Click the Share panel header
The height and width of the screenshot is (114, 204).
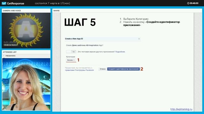[x=127, y=10]
